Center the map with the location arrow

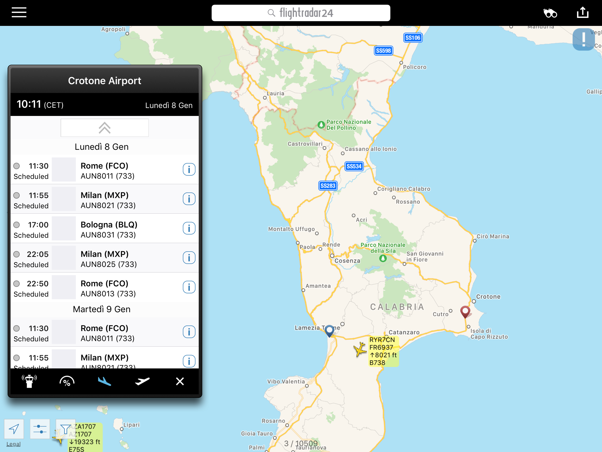tap(14, 429)
